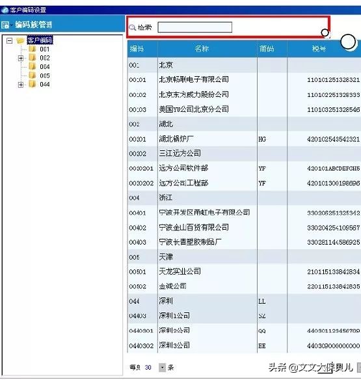
Task: Select the 深圳3公司 row
Action: (244, 346)
